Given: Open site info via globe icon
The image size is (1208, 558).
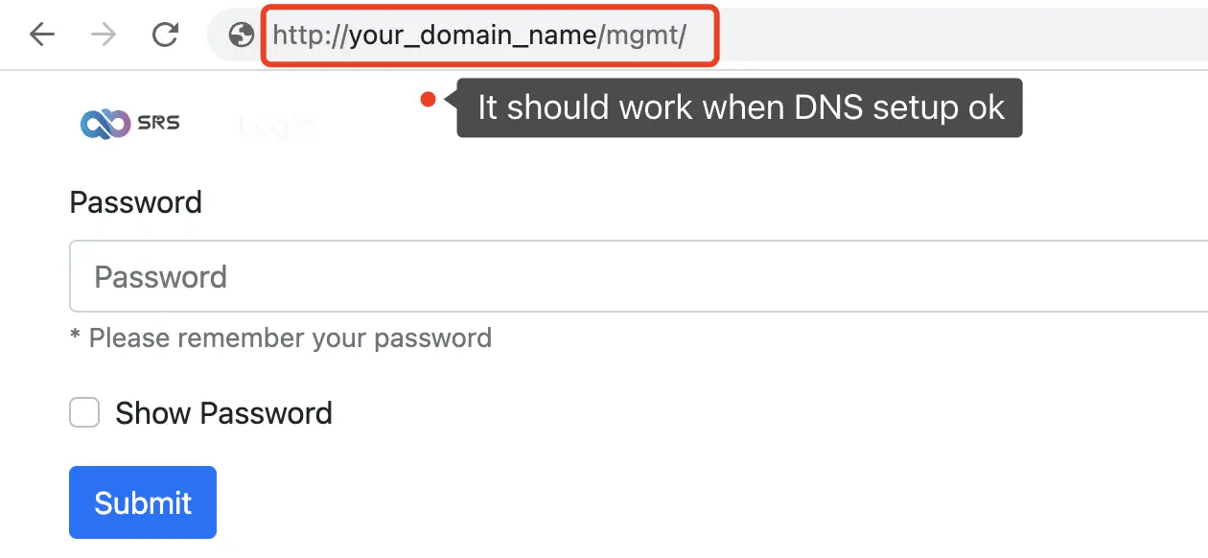Looking at the screenshot, I should click(x=242, y=35).
